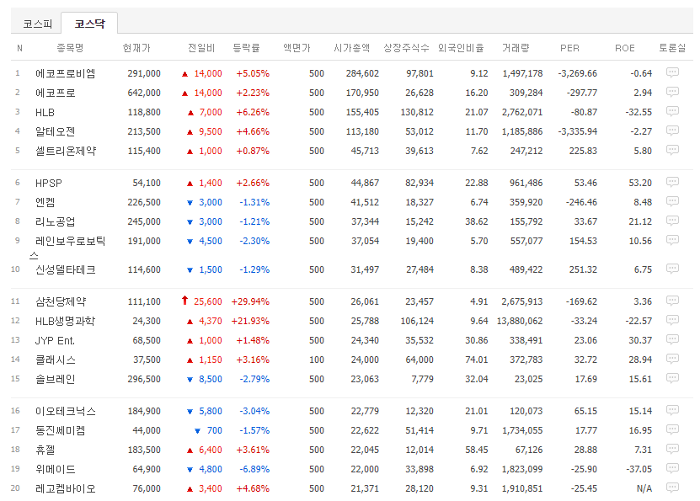Select the 코스닥 tab
This screenshot has width=700, height=501.
90,24
